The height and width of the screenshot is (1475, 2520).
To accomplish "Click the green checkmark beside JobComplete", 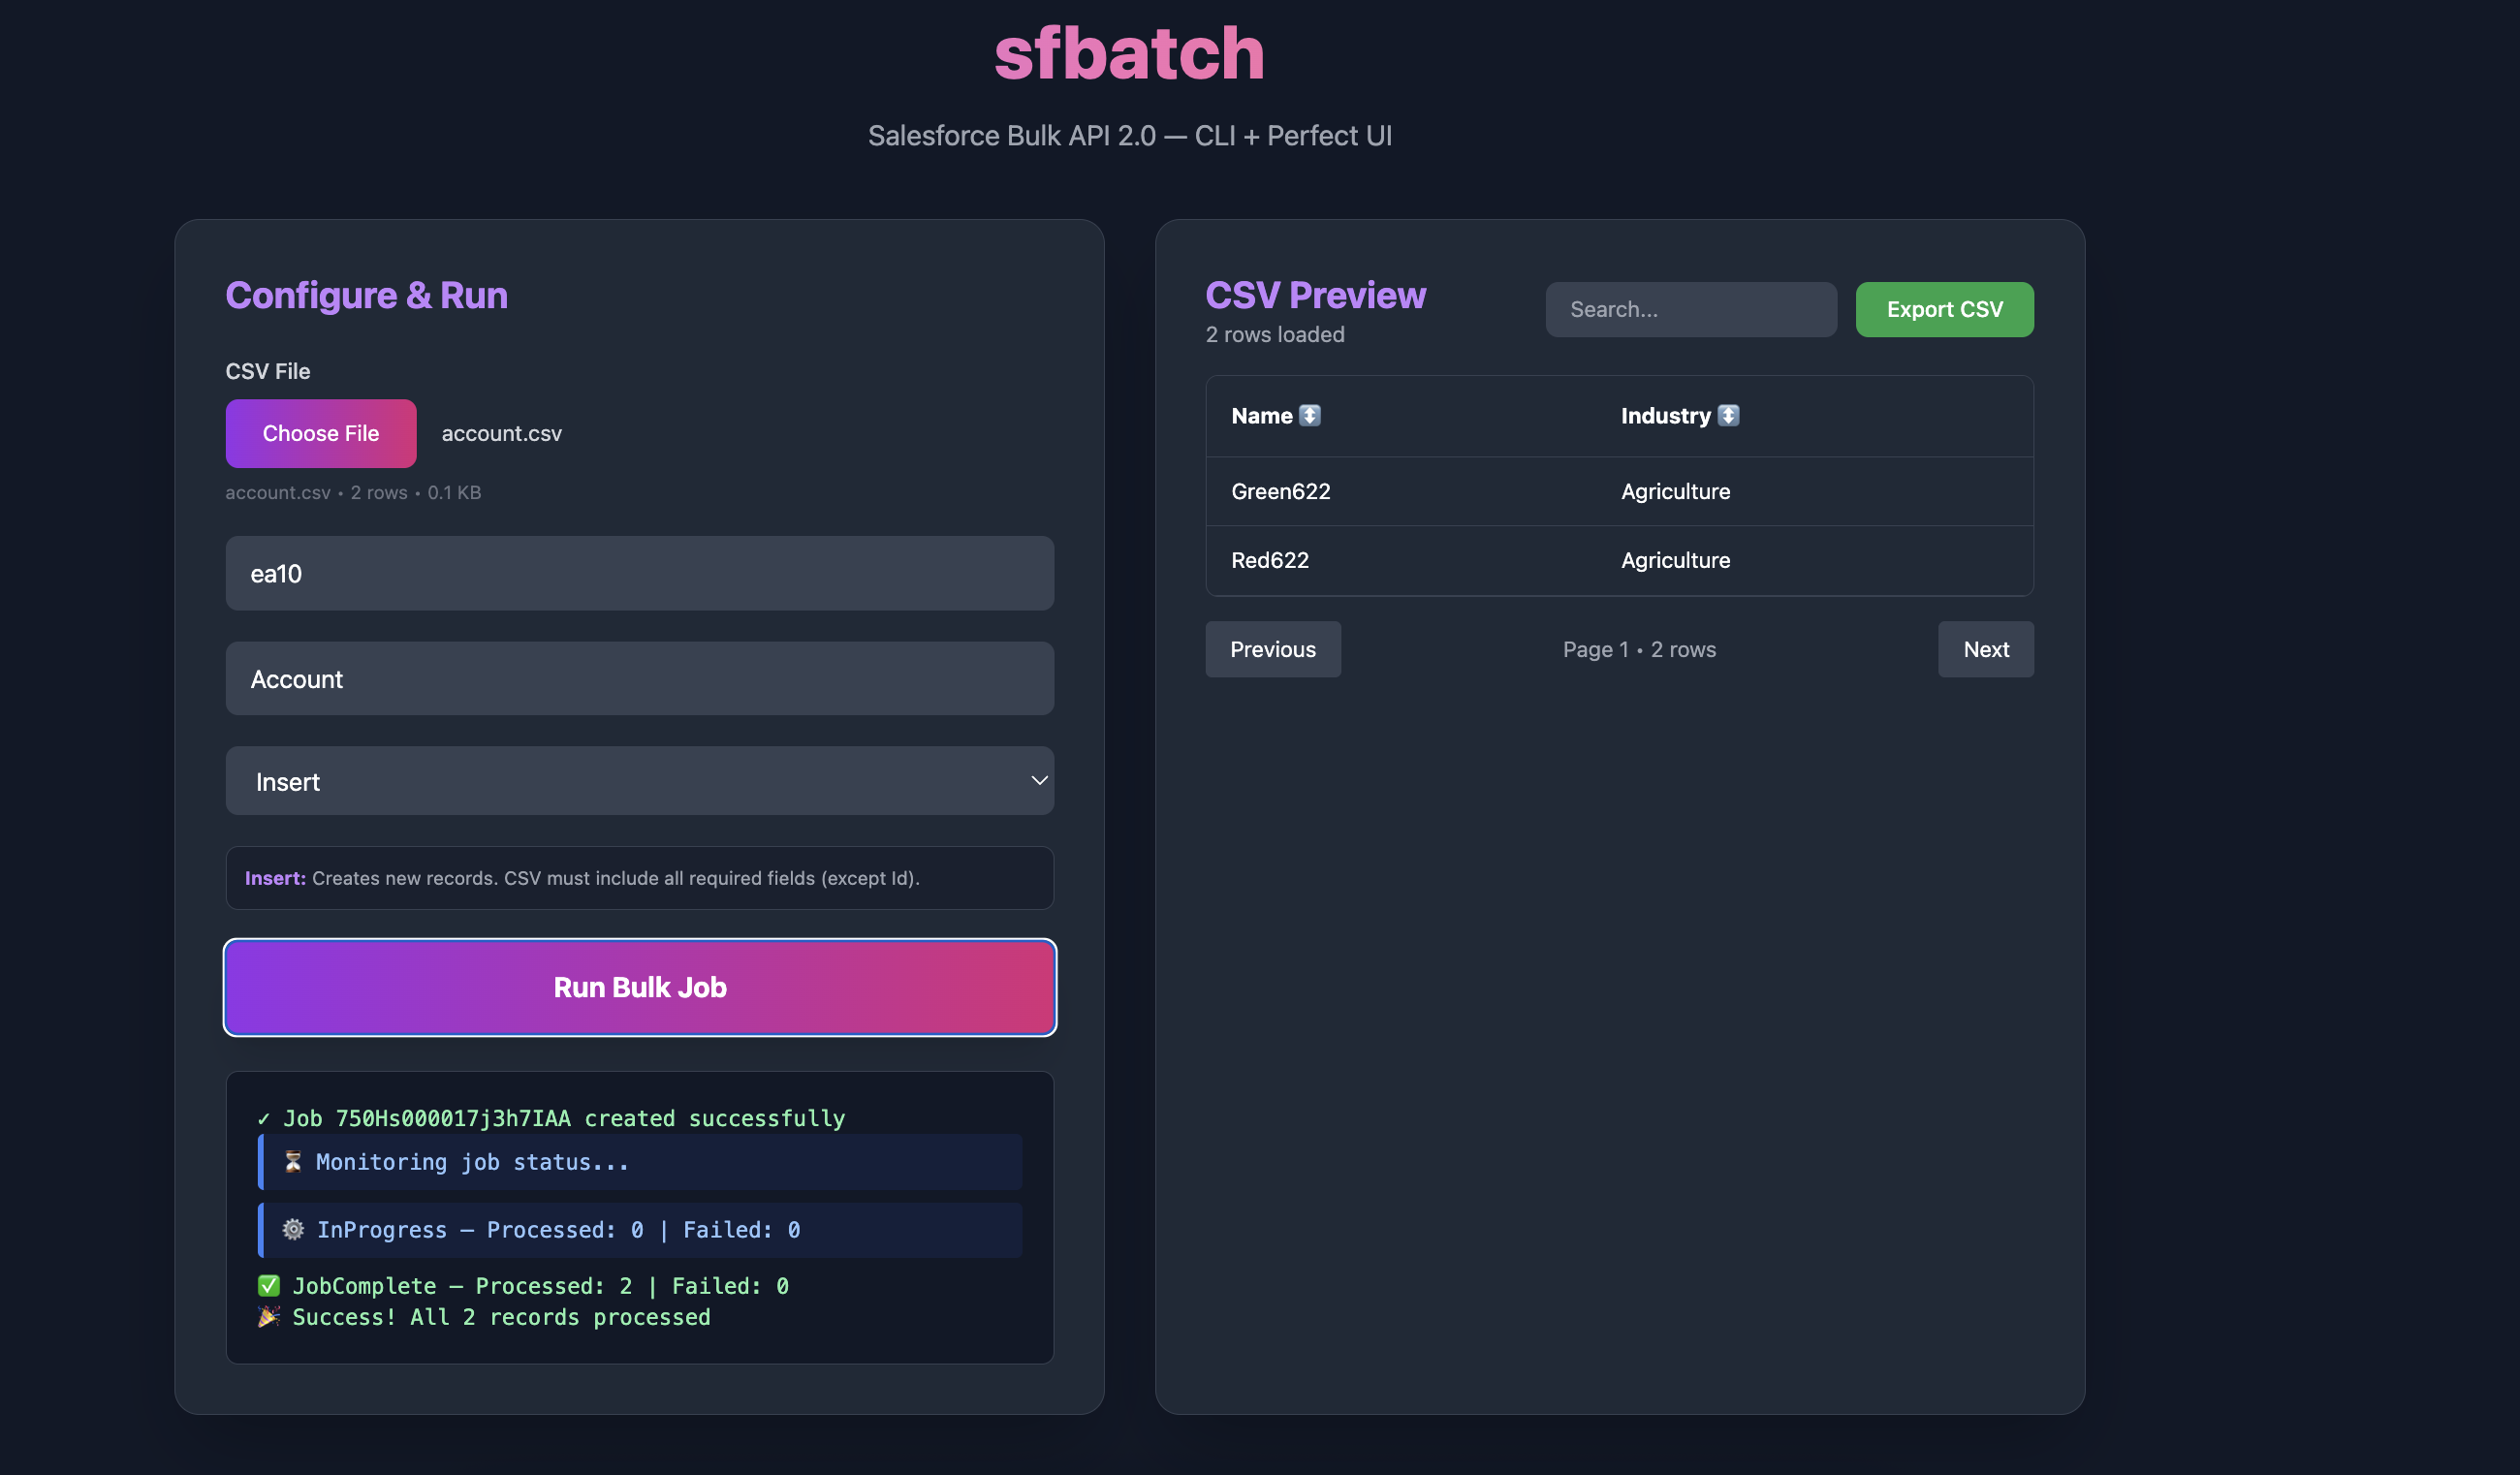I will coord(268,1285).
